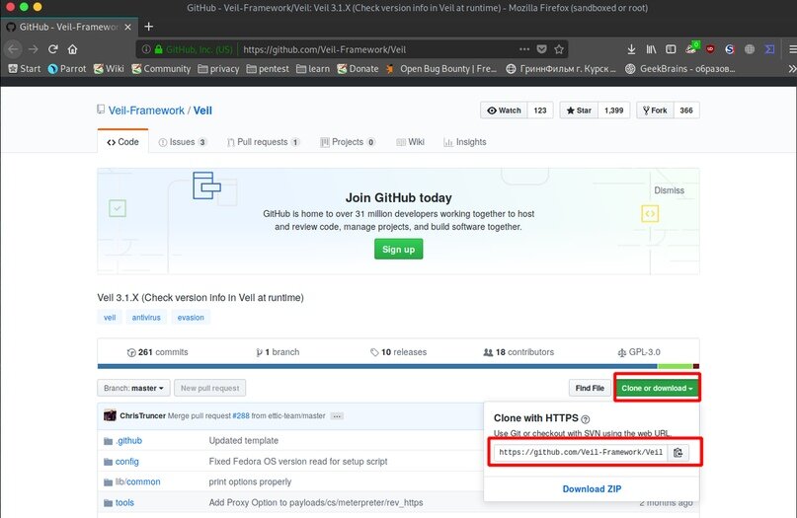Expand the commit message ellipsis button
The width and height of the screenshot is (797, 518).
tap(337, 416)
